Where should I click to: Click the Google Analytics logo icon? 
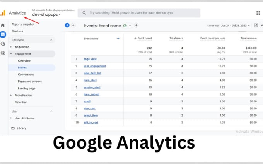pyautogui.click(x=3, y=13)
